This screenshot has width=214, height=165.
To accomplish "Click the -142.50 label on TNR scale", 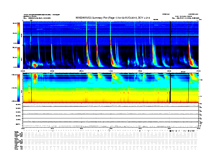I will point(14,88).
